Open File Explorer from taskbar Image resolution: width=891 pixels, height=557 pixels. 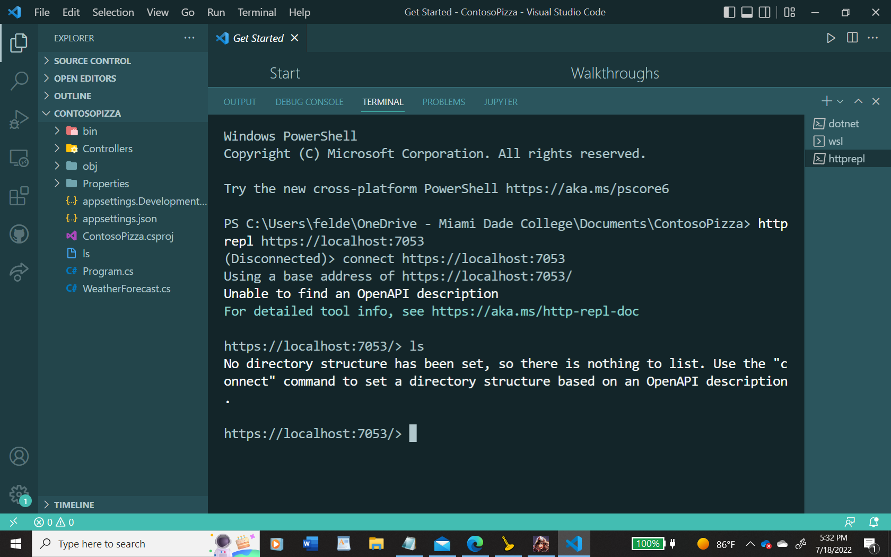(x=377, y=544)
